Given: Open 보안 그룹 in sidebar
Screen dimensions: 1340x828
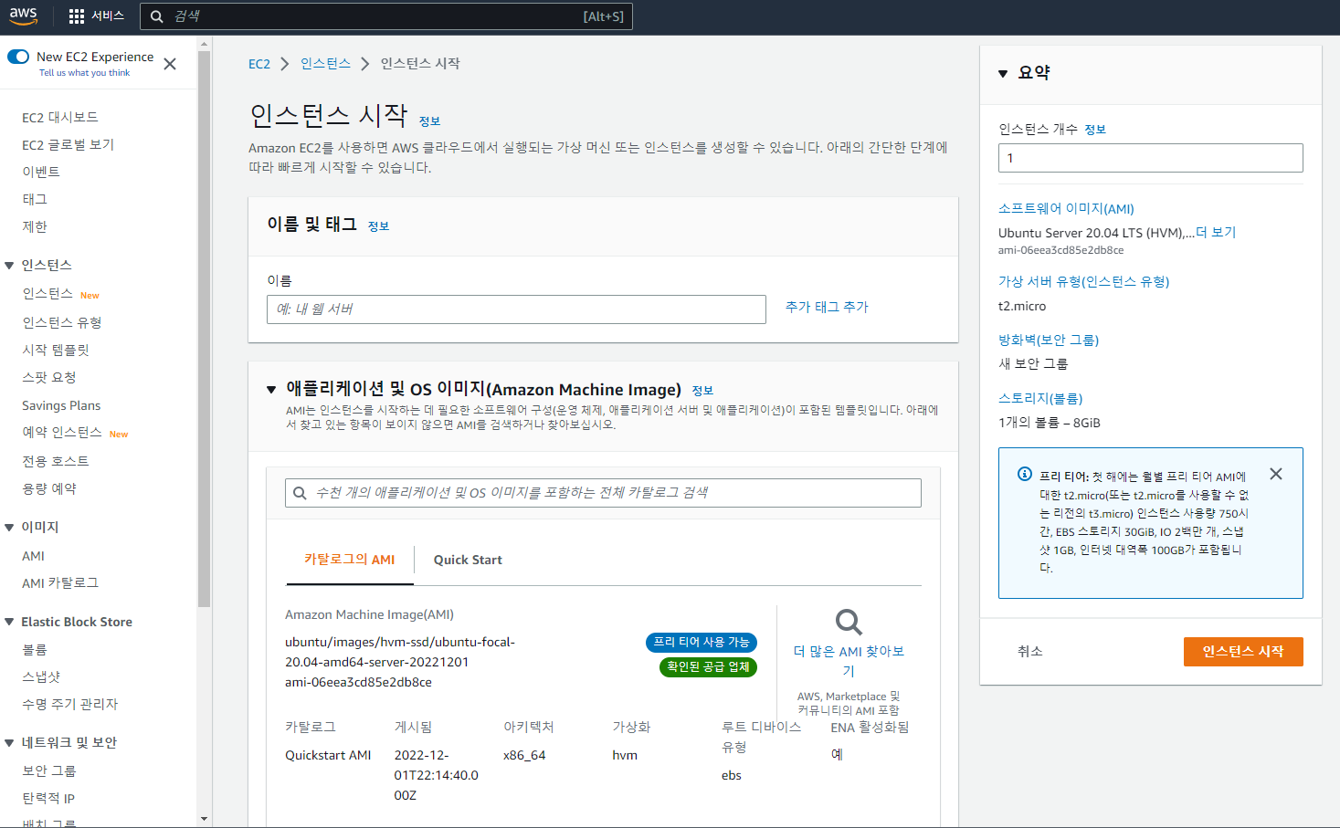Looking at the screenshot, I should (49, 771).
